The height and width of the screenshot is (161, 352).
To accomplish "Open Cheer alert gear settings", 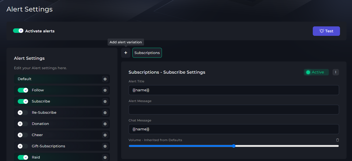I will [x=105, y=135].
